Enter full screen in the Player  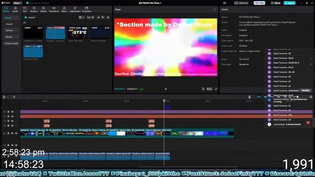click(216, 89)
